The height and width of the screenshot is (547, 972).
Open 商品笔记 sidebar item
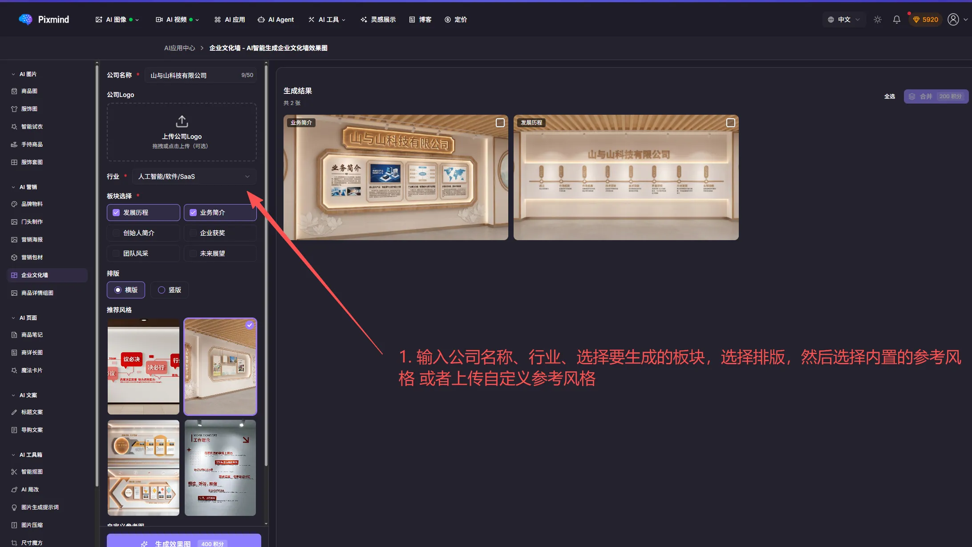32,335
